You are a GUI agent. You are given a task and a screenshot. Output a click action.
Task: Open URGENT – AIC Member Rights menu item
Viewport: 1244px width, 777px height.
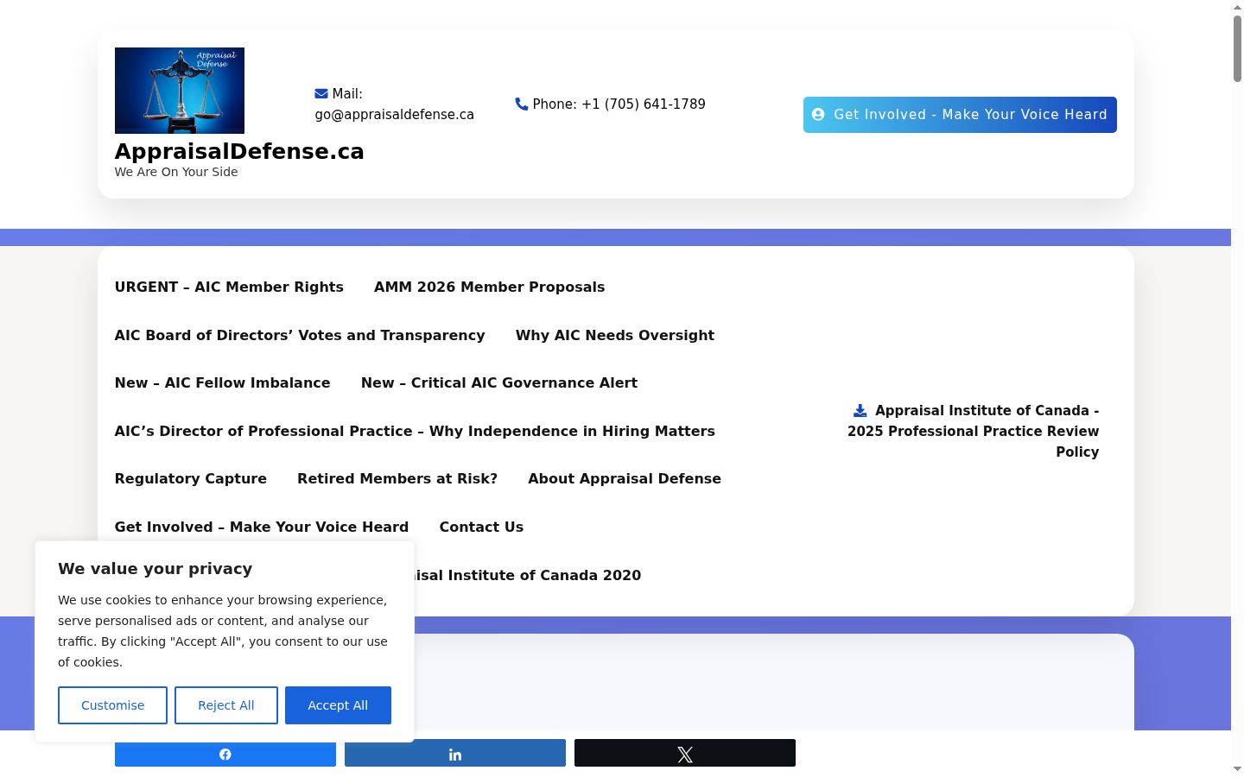(x=229, y=287)
